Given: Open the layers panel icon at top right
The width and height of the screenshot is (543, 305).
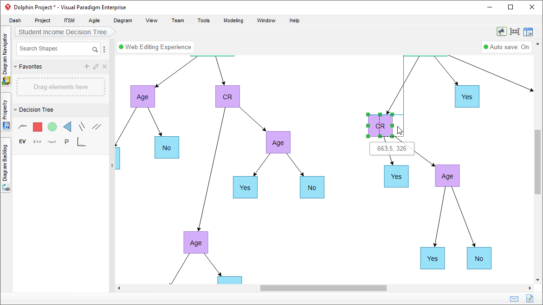Looking at the screenshot, I should tap(528, 32).
